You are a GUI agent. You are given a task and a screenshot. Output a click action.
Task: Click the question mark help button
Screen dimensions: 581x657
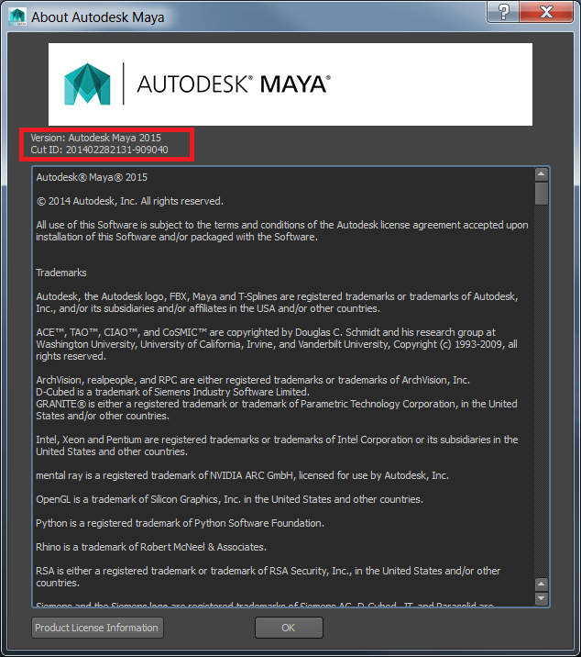click(503, 12)
